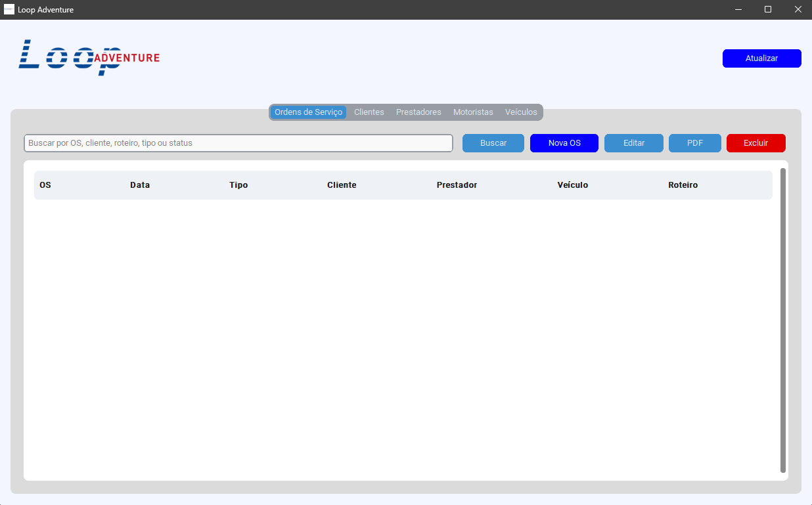This screenshot has width=812, height=505.
Task: Export with the PDF button
Action: coord(695,143)
